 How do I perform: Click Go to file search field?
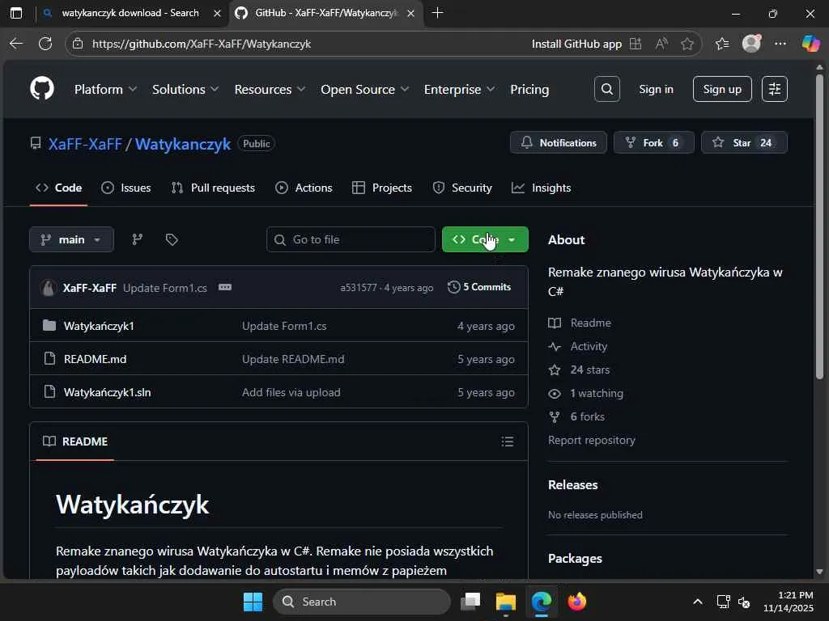(351, 239)
